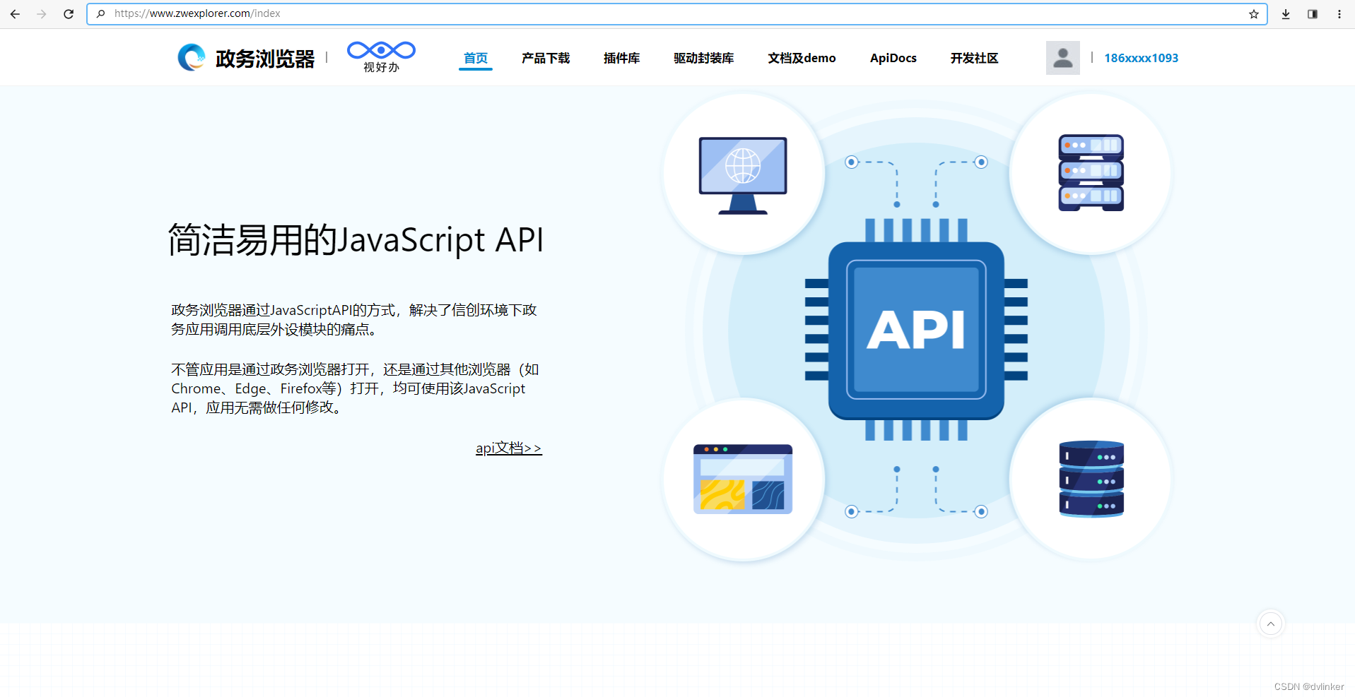Click the 政务浏览器 brand name text
This screenshot has width=1355, height=697.
[x=265, y=59]
